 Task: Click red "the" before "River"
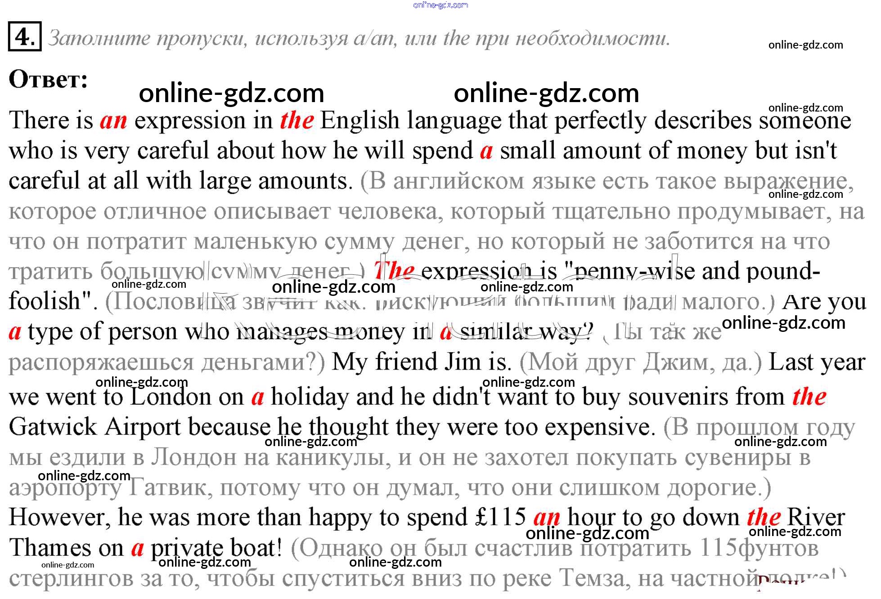(x=764, y=517)
